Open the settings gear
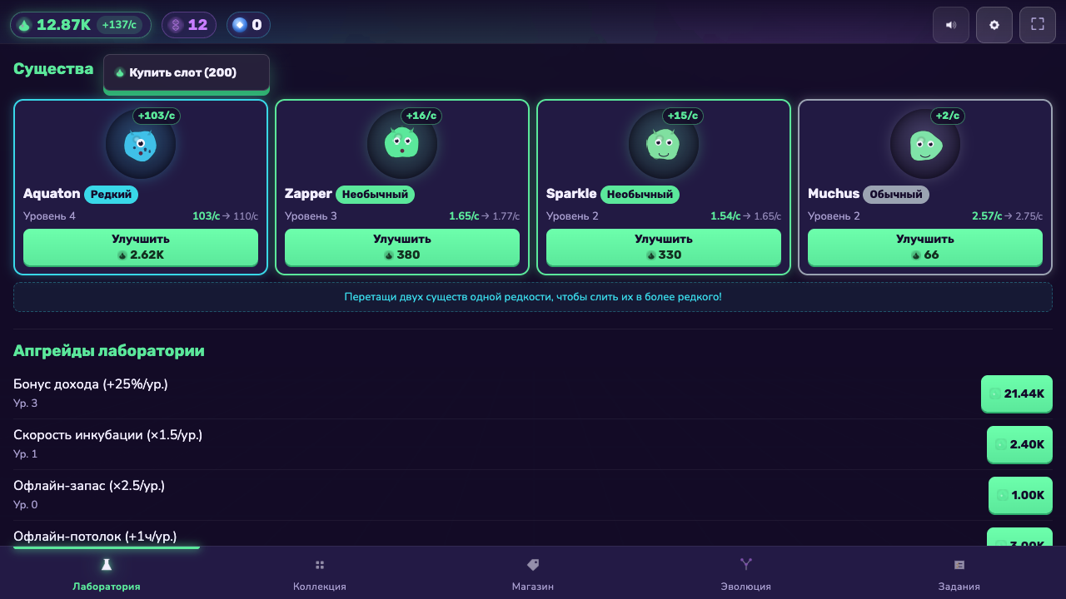The width and height of the screenshot is (1066, 599). click(994, 25)
